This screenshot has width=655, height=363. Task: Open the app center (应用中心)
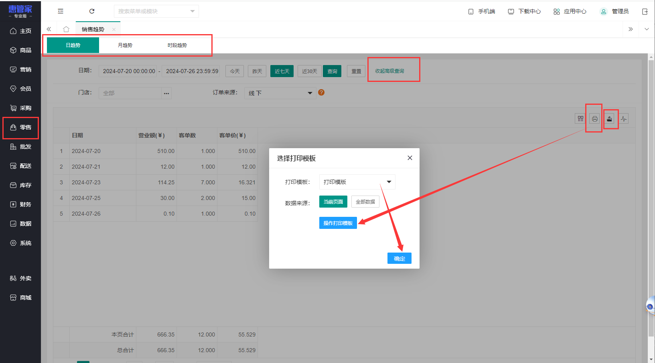pos(570,11)
